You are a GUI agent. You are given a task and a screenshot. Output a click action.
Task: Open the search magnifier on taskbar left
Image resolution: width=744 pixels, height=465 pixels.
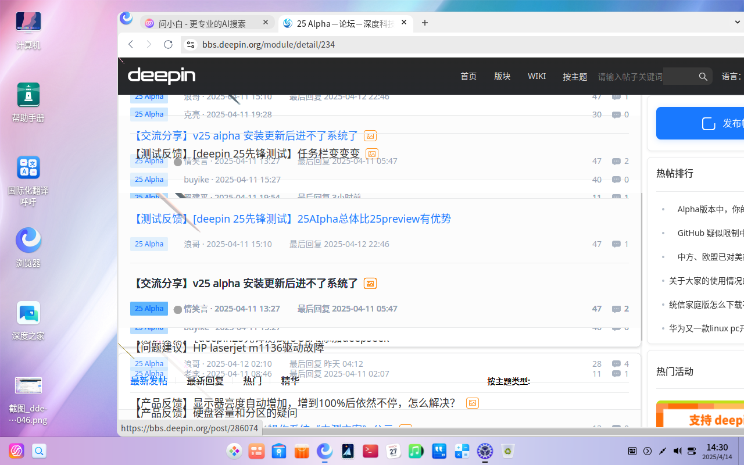click(39, 451)
